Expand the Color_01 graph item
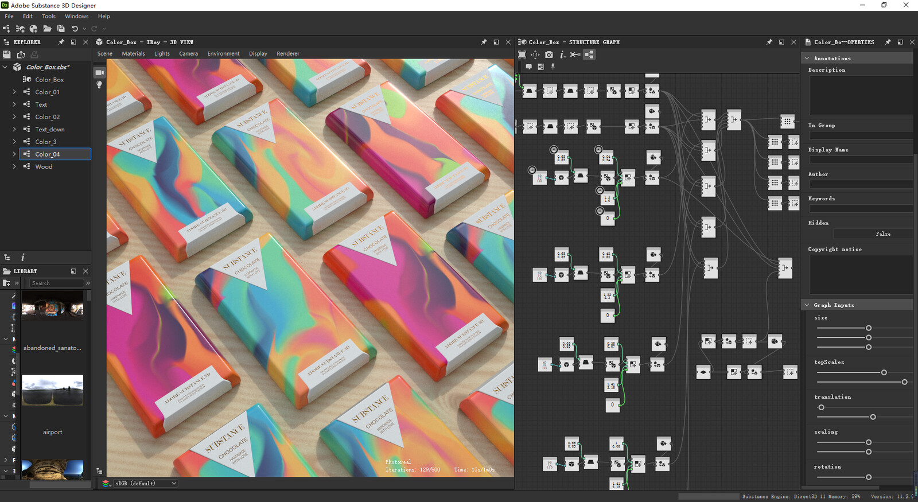The height and width of the screenshot is (502, 918). click(14, 92)
